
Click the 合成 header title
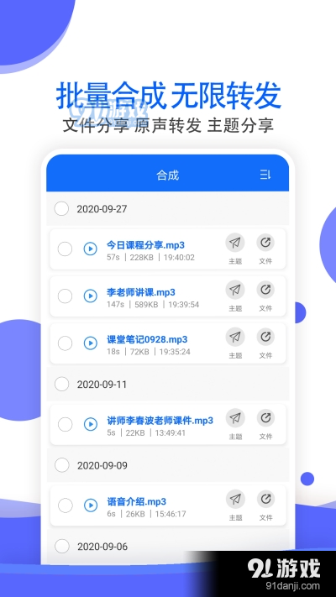(168, 175)
